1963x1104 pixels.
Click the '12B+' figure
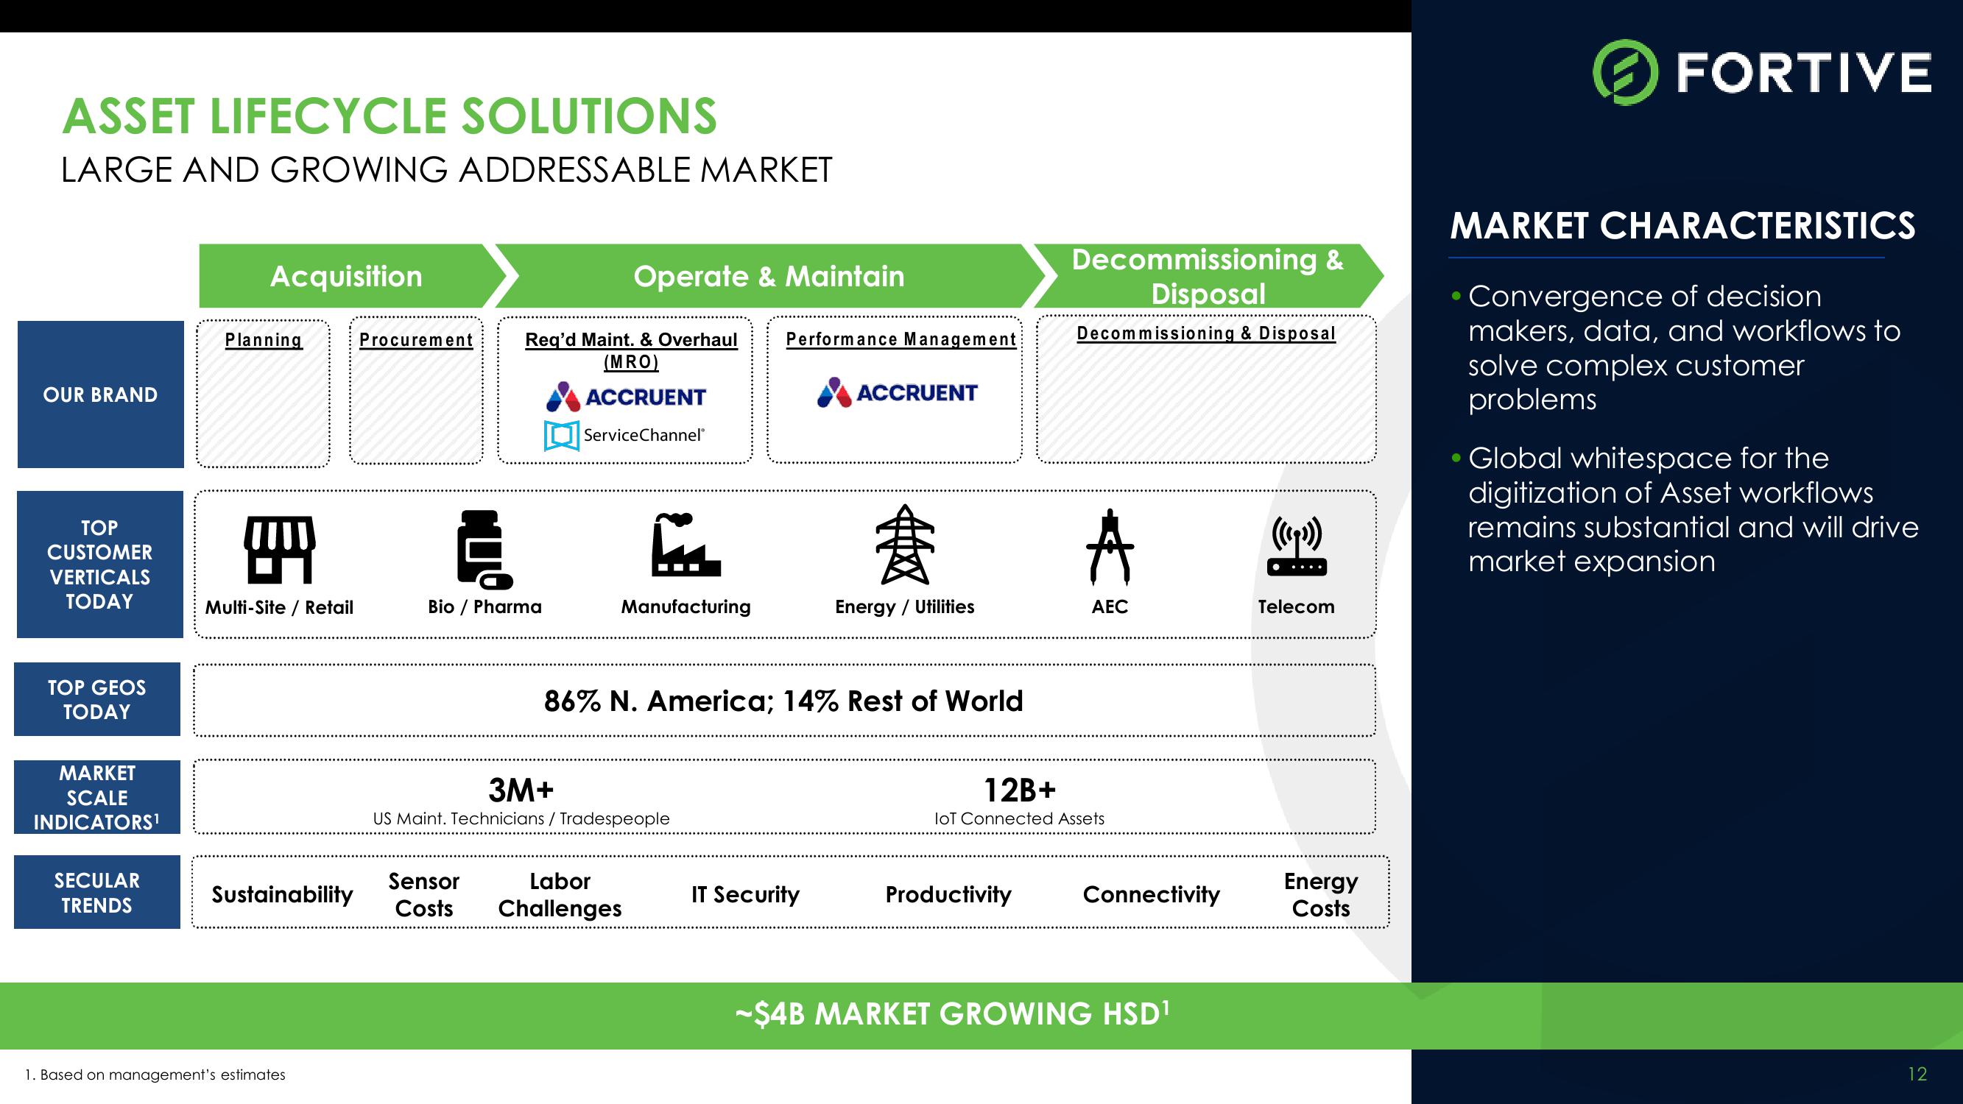[1020, 790]
